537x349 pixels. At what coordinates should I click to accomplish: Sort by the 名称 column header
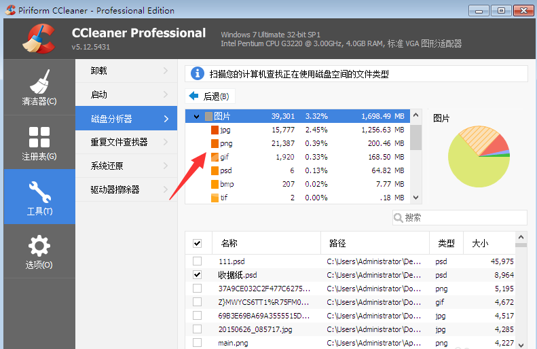(266, 243)
